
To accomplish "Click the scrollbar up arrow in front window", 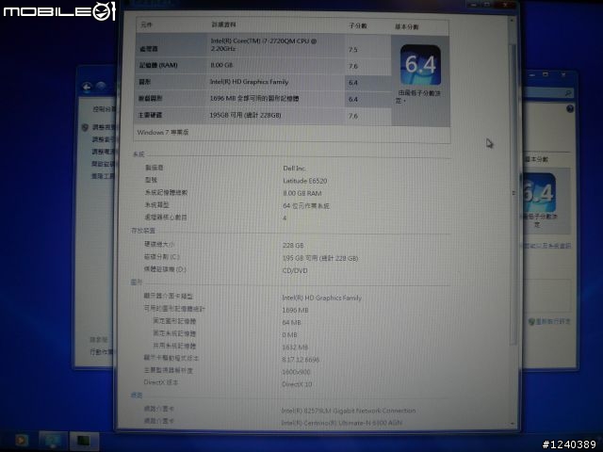I will [512, 20].
